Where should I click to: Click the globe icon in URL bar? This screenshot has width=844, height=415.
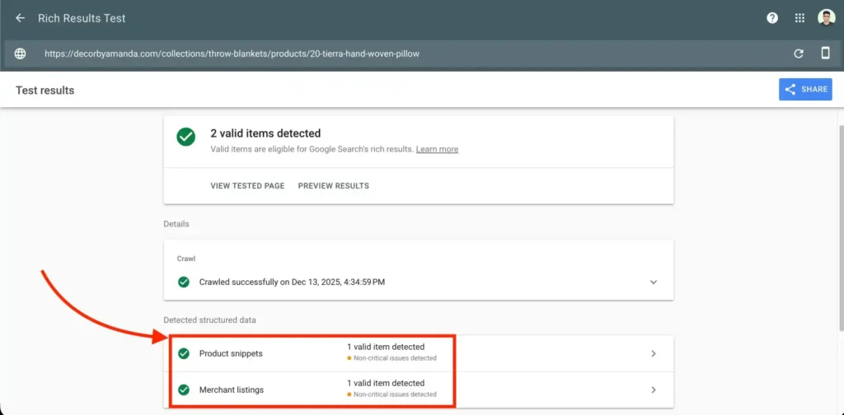(21, 54)
